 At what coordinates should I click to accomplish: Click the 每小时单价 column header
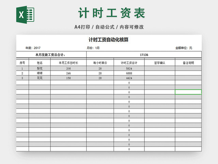click(x=100, y=63)
